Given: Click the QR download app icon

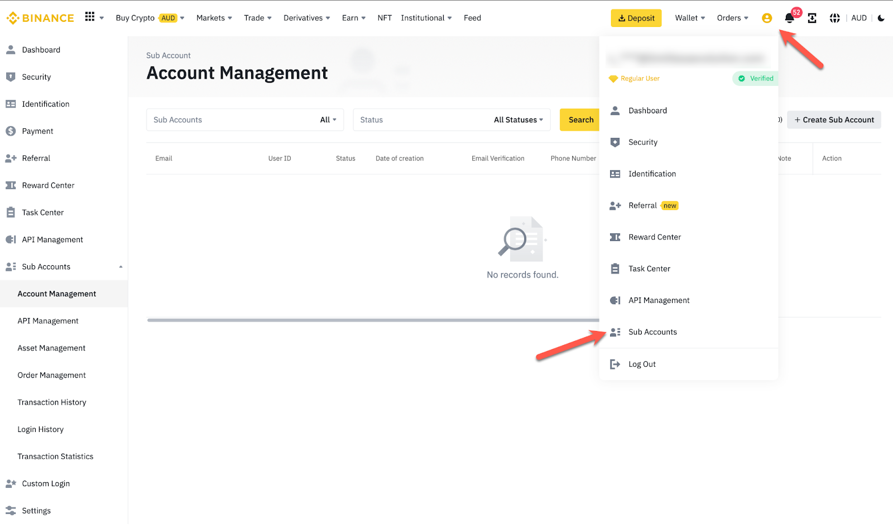Looking at the screenshot, I should pyautogui.click(x=812, y=18).
